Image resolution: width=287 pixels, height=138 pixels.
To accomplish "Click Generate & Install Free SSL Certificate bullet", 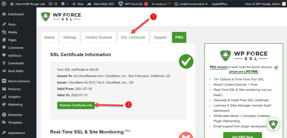I will [x=241, y=100].
